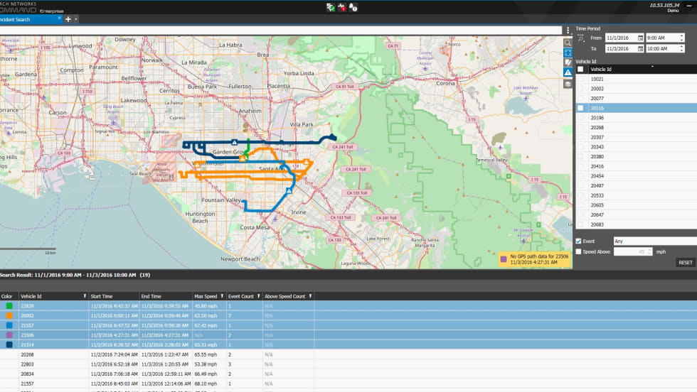Screen dimensions: 697x392
Task: Open the Event type dropdown showing Any
Action: point(654,241)
